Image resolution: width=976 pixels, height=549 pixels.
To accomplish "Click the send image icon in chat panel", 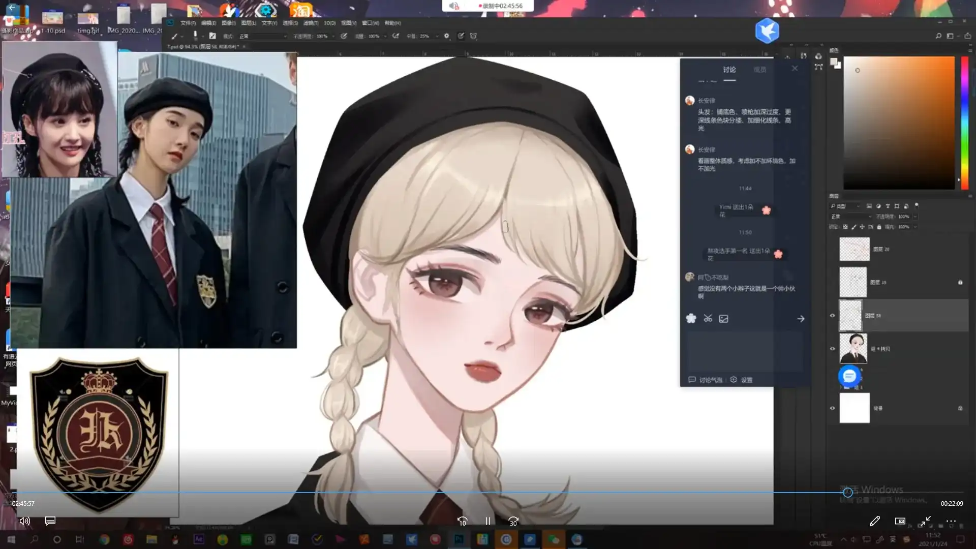I will click(724, 319).
